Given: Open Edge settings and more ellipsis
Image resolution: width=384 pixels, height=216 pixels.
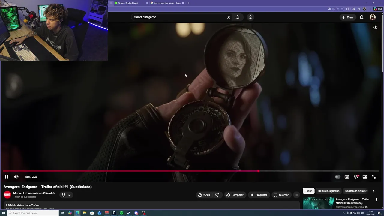Looking at the screenshot, I should 370,9.
